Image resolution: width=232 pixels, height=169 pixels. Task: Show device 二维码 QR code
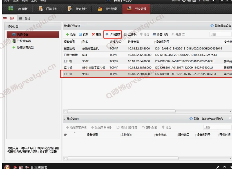click(x=130, y=35)
